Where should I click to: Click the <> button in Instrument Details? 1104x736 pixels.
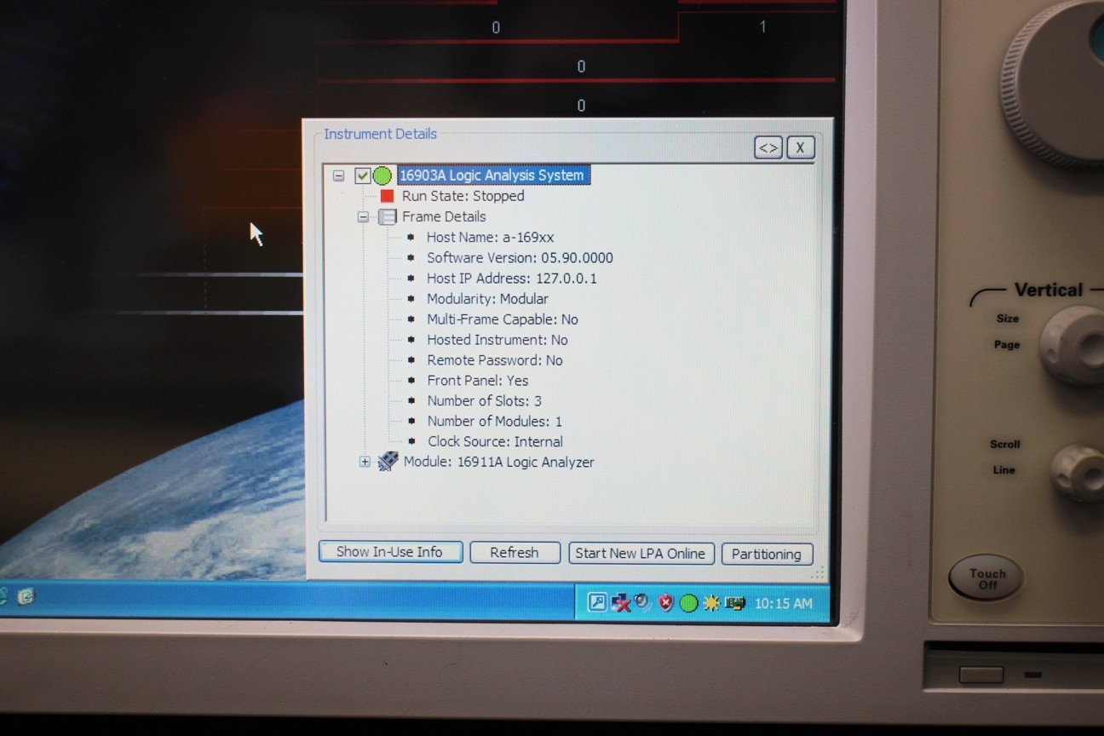coord(768,147)
